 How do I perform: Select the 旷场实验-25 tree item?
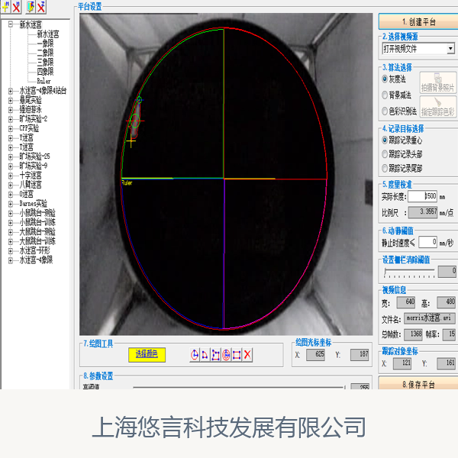point(35,156)
